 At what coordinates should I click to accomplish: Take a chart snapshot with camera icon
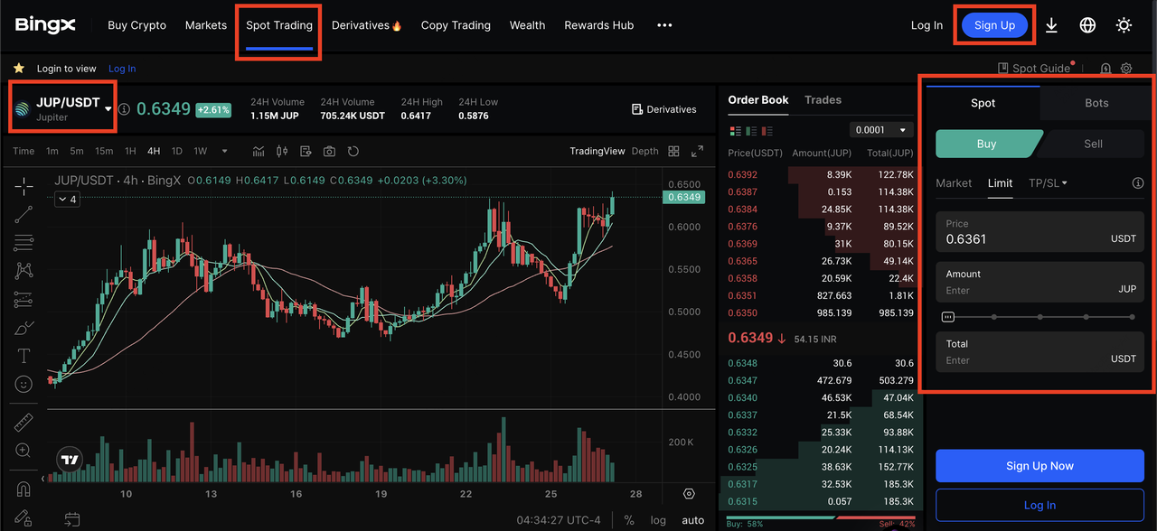pyautogui.click(x=329, y=151)
